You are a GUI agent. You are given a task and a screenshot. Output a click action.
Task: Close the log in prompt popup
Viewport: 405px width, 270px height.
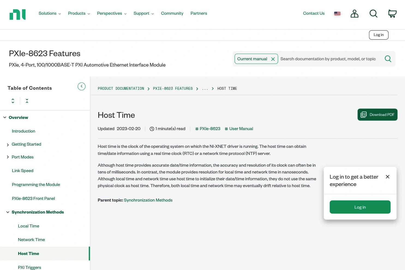tap(388, 177)
